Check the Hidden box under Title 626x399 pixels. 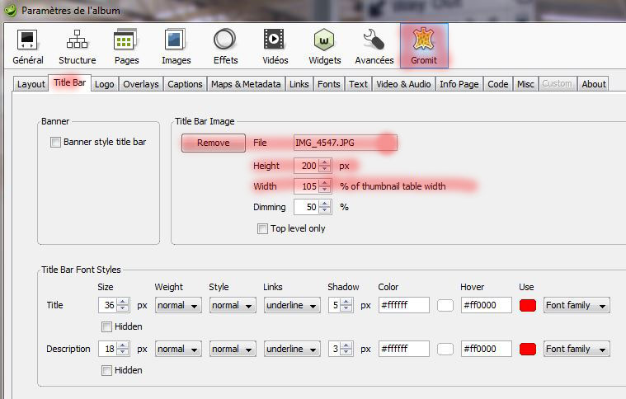click(x=107, y=326)
